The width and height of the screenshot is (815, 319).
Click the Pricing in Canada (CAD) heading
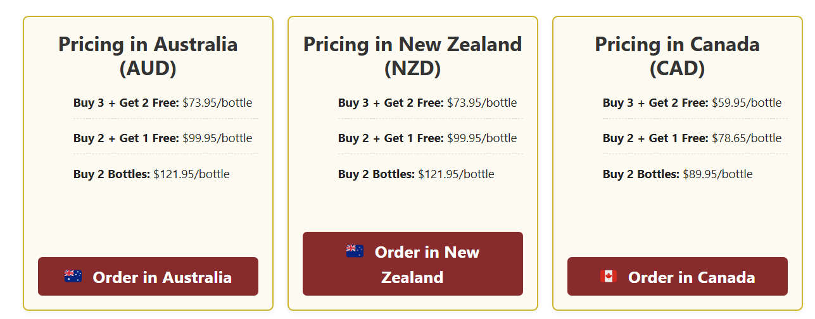tap(677, 56)
